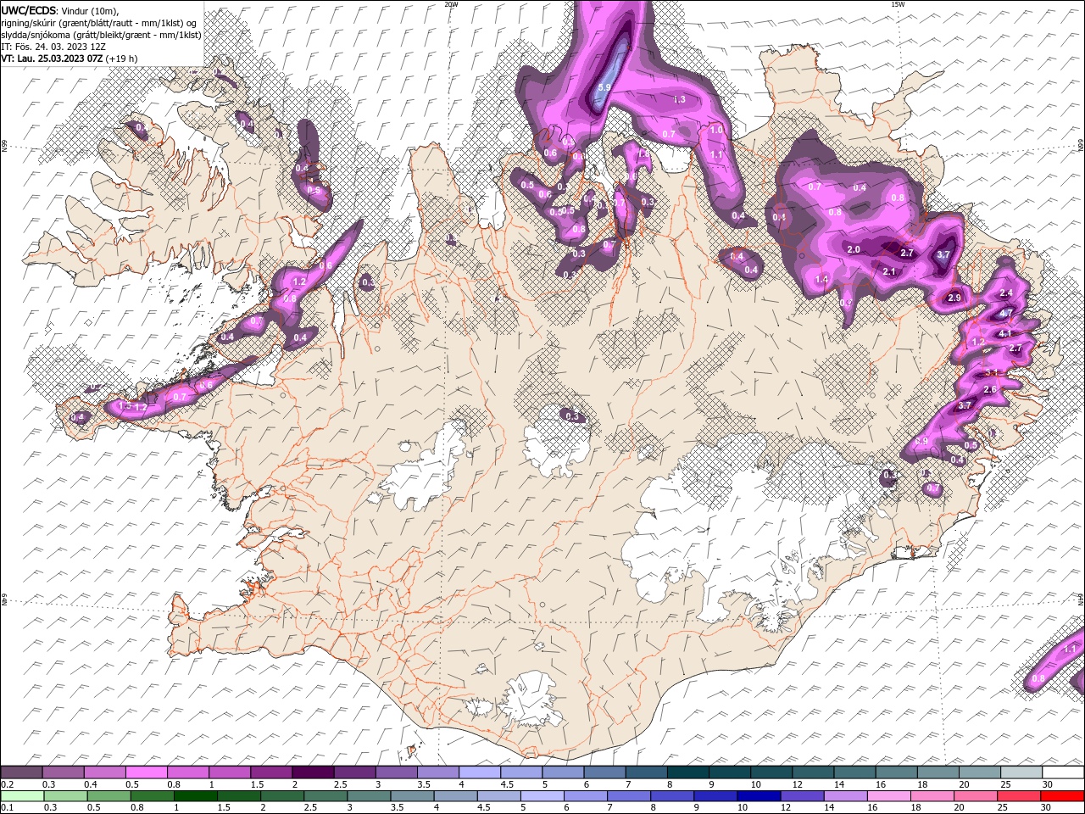
Task: Click the light violet 14 swatch in lower legend
Action: [844, 796]
